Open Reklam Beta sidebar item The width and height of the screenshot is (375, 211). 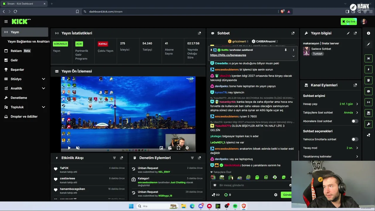coord(25,51)
